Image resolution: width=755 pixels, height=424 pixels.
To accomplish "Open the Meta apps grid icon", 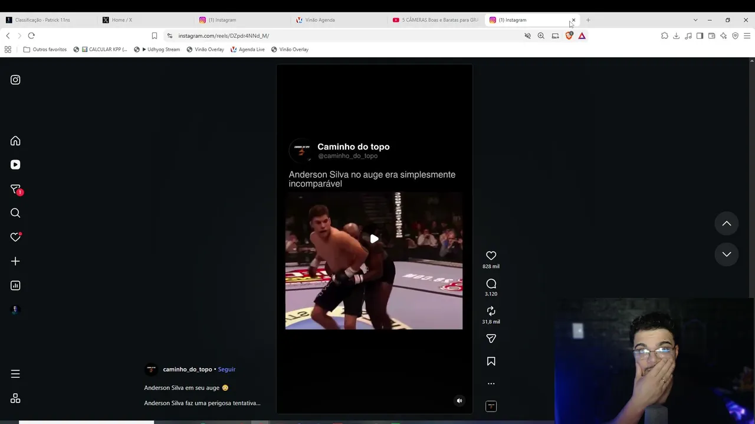I will coord(15,399).
